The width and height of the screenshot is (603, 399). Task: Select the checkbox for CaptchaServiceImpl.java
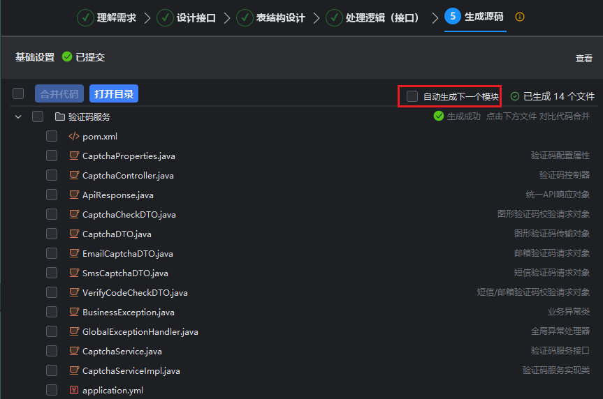(x=52, y=371)
